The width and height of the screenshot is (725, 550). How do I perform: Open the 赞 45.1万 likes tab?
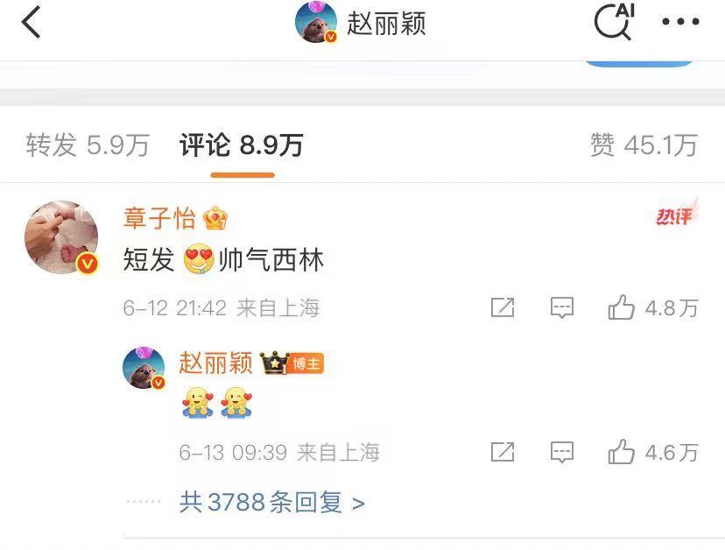click(644, 145)
